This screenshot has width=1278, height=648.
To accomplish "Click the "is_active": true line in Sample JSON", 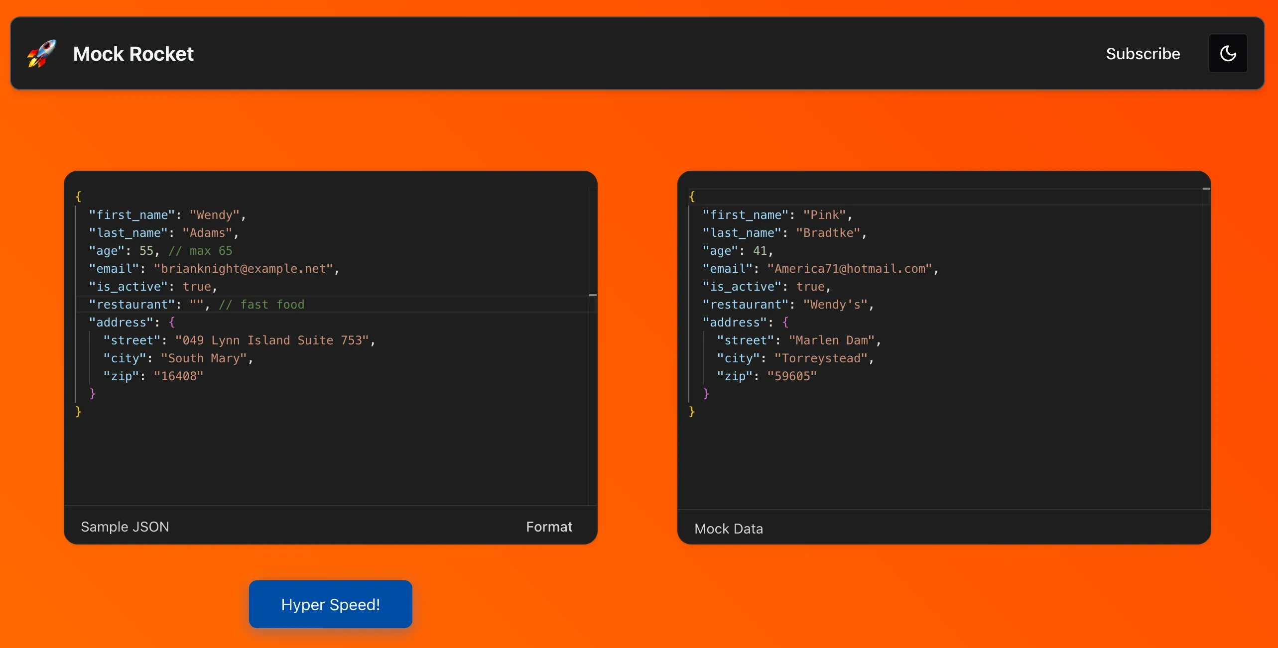I will click(153, 287).
